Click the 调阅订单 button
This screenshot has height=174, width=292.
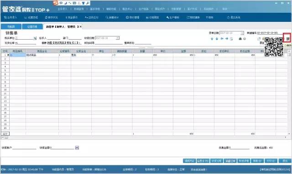coord(230,161)
